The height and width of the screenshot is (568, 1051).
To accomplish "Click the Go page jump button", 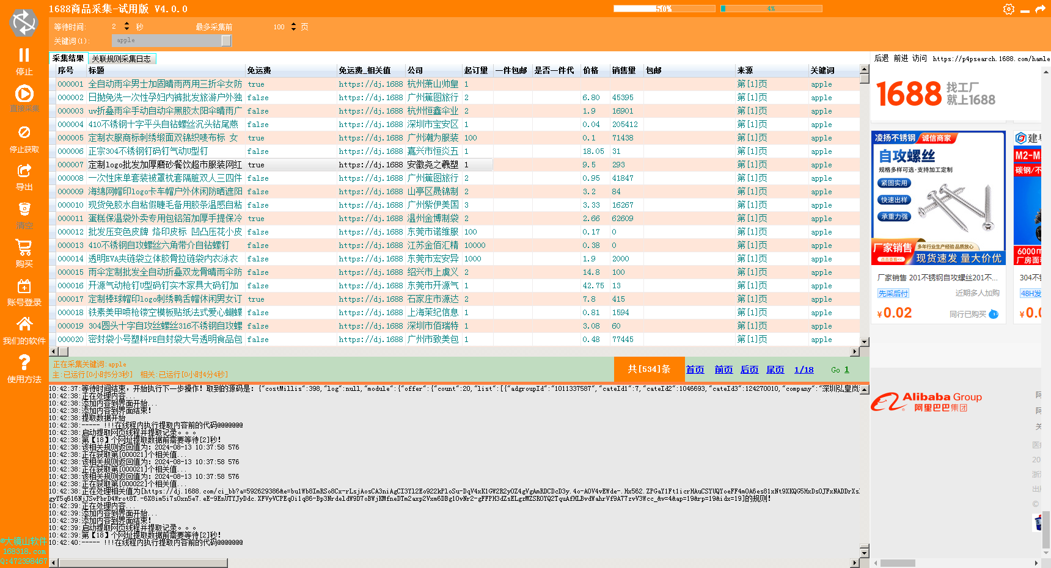I will click(x=835, y=370).
